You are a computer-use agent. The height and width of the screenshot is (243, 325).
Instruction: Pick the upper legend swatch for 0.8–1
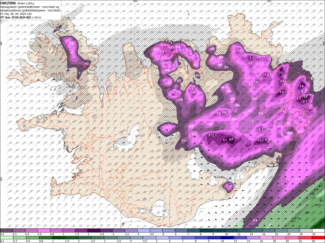coord(56,231)
